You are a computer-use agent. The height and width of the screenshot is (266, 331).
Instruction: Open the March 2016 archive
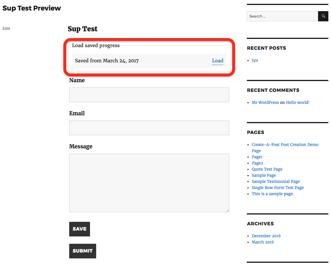(x=263, y=242)
